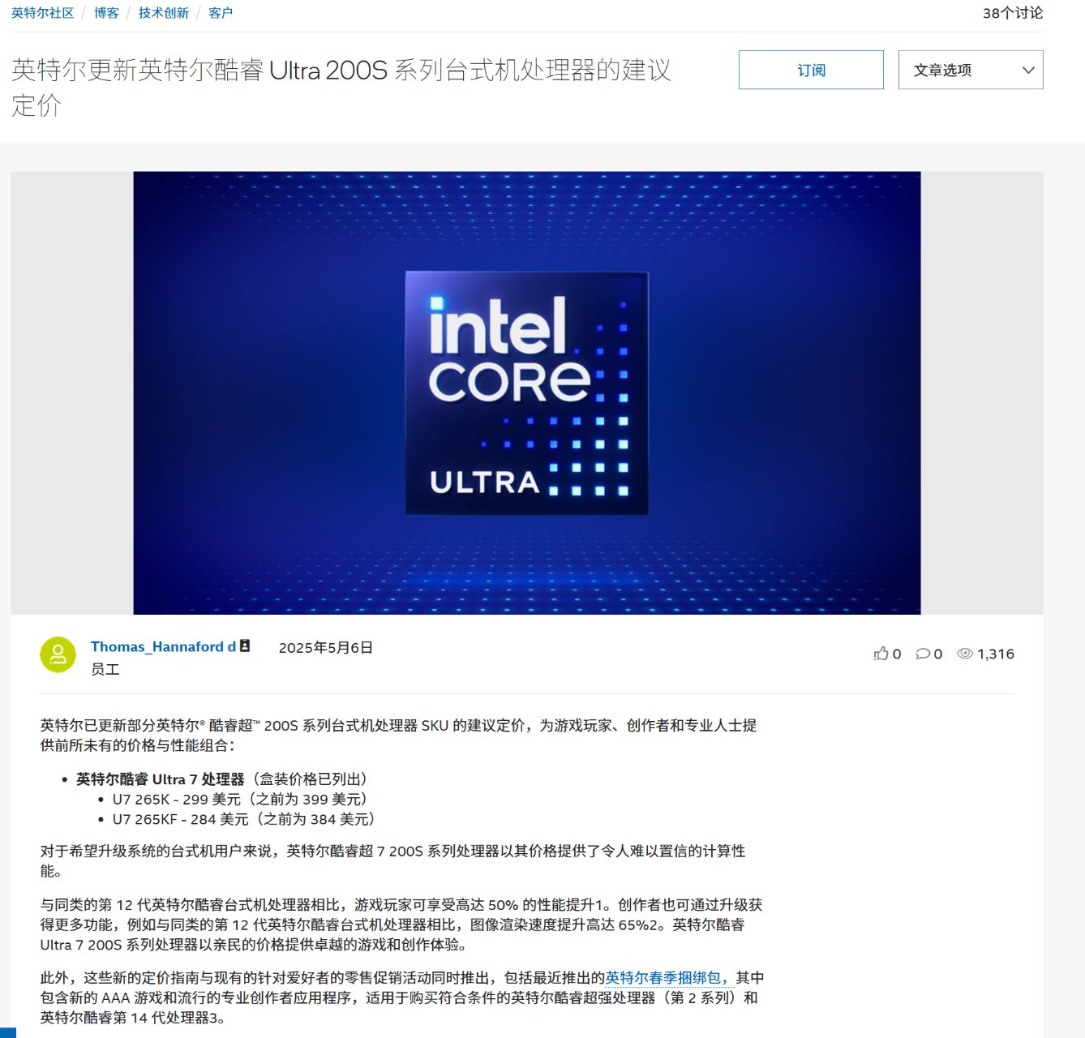Like the article with the thumbs-up icon
Screen dimensions: 1085x1038
(881, 654)
